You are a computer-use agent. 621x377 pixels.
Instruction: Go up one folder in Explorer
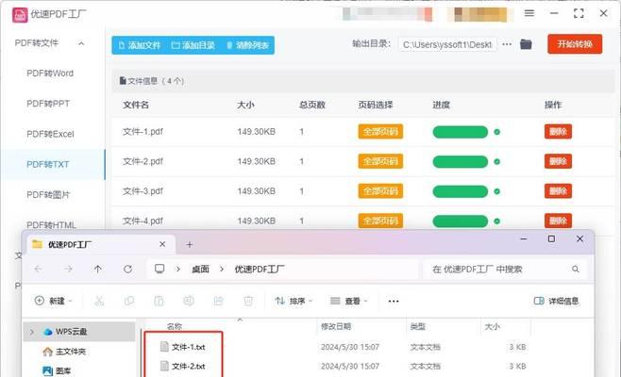[98, 269]
